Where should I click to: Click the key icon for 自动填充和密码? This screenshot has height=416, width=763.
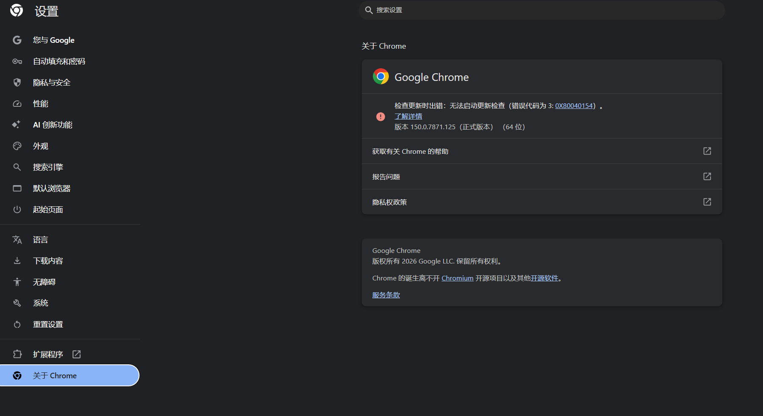[17, 61]
